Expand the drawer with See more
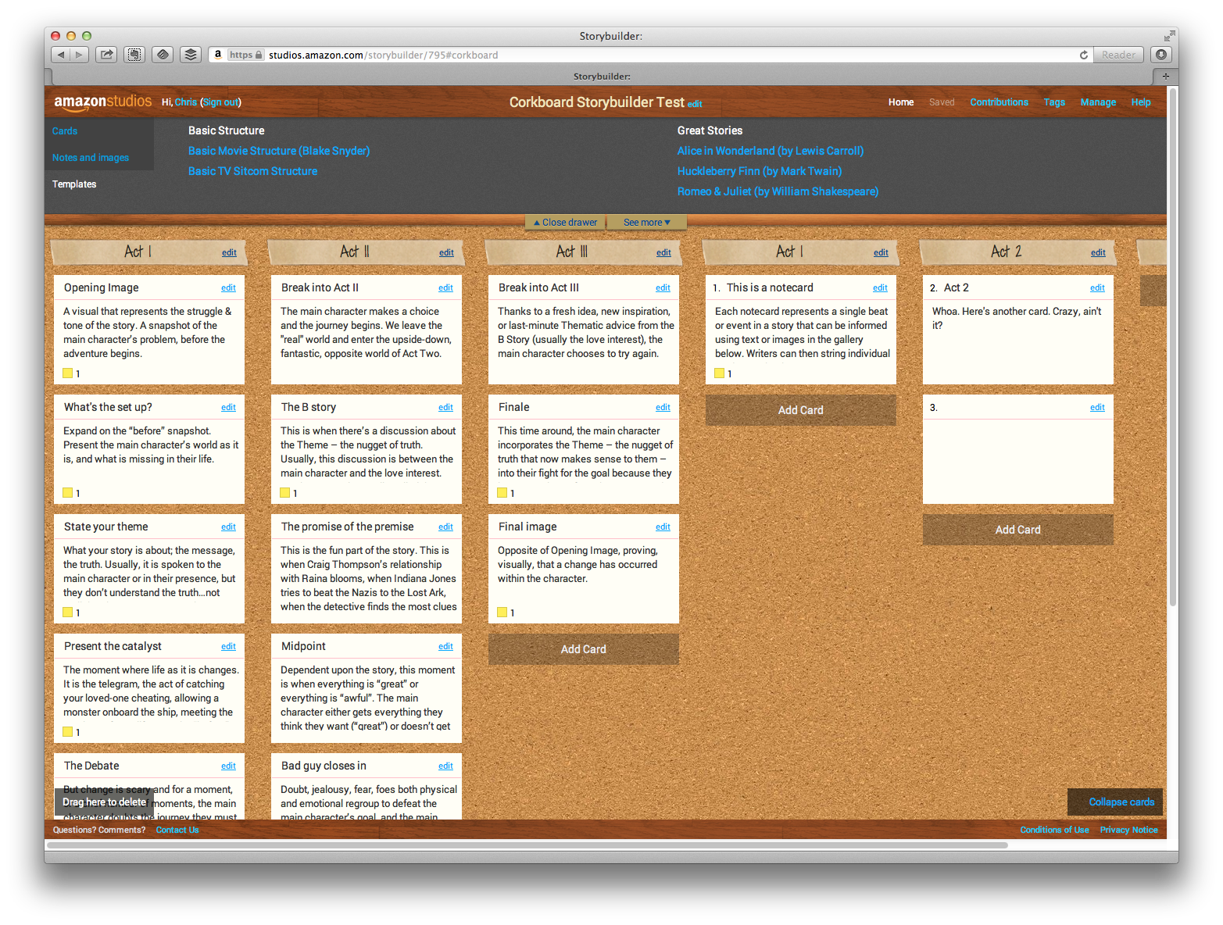 (x=646, y=223)
